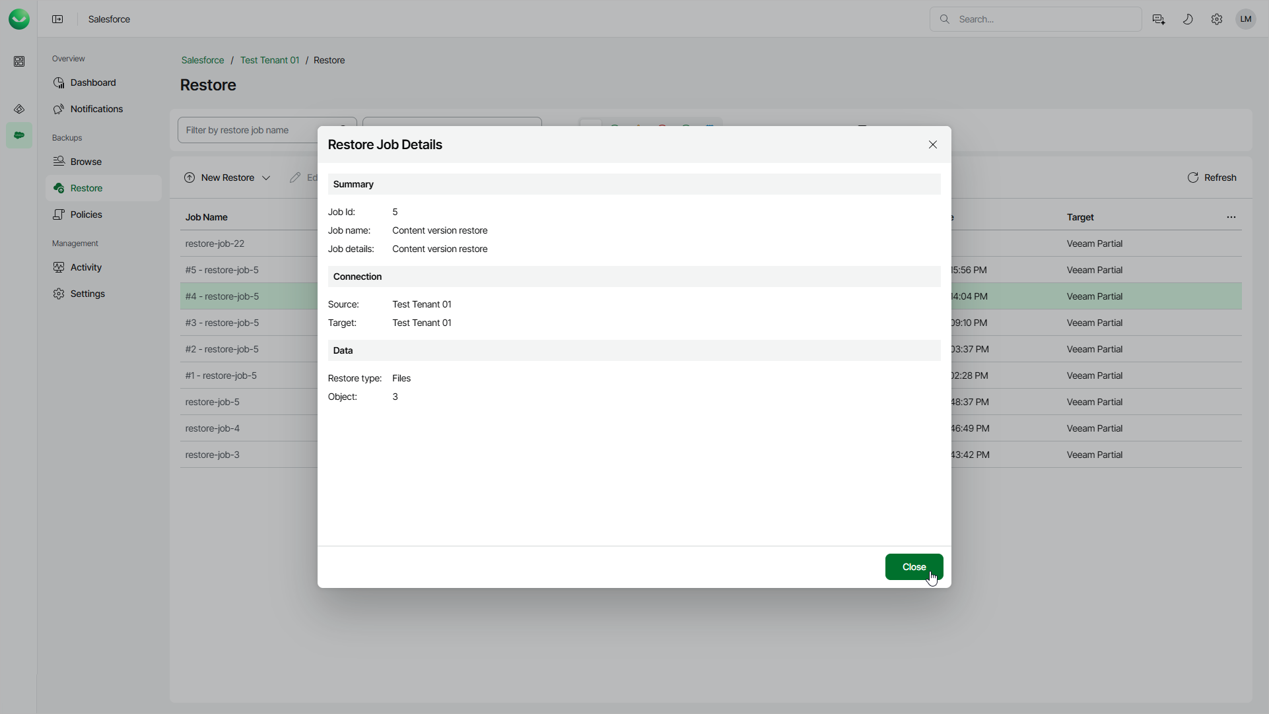Open the table column options ellipsis

pos(1231,217)
